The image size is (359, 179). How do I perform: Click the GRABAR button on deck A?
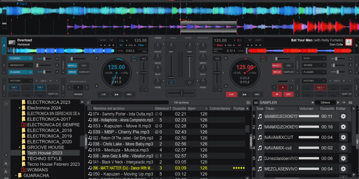pos(78,94)
